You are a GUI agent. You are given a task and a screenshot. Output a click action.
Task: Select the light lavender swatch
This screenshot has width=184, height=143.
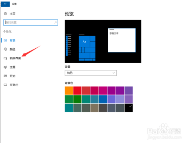tap(120, 99)
